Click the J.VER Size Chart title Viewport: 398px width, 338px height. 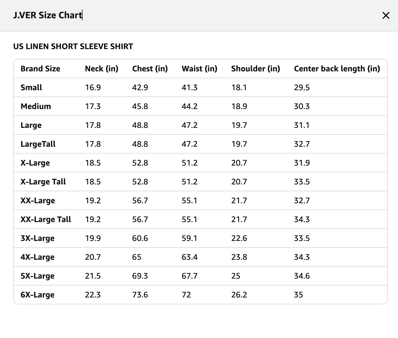[47, 15]
